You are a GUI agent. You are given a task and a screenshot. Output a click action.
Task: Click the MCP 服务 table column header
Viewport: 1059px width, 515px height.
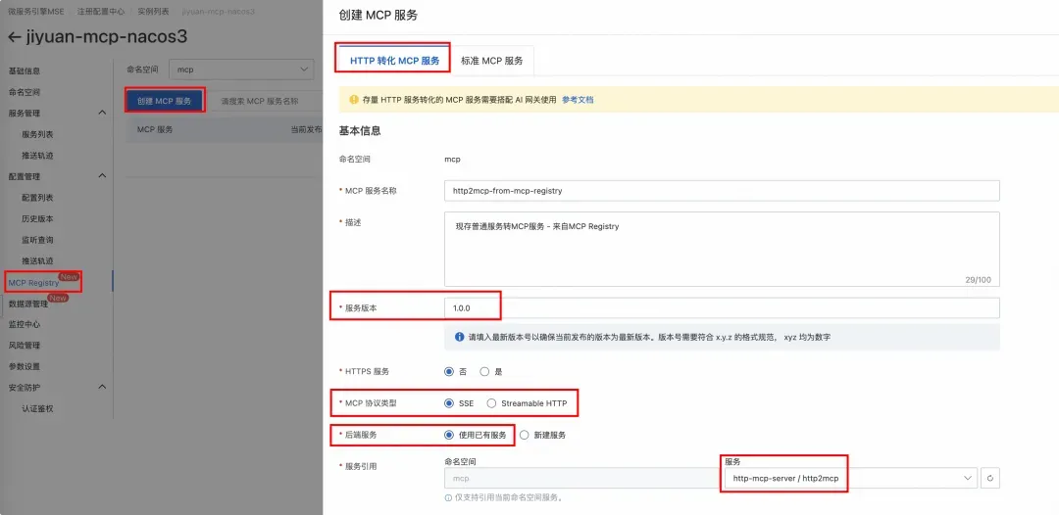tap(155, 129)
